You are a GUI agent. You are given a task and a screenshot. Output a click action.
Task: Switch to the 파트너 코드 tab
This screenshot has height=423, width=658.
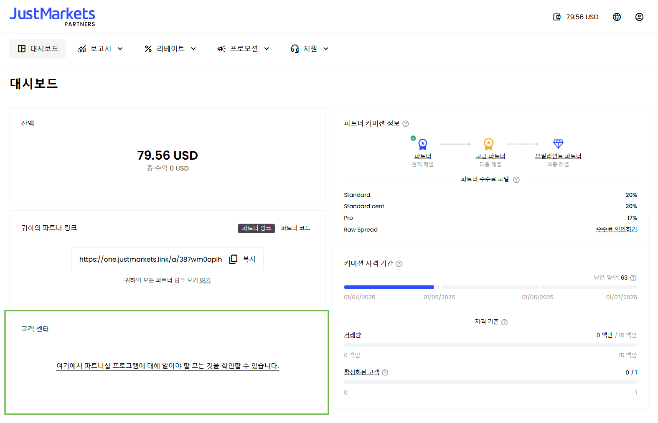[295, 228]
